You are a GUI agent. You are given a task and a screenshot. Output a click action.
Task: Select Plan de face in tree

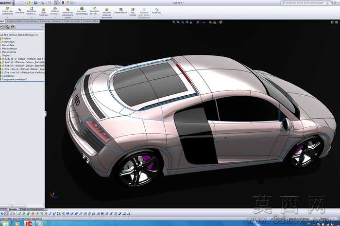pyautogui.click(x=8, y=45)
